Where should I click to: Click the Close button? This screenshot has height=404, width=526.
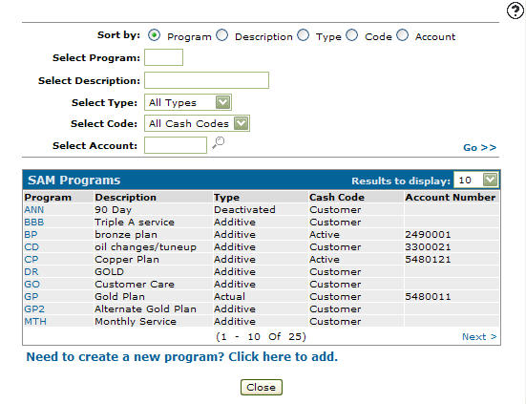coord(262,387)
